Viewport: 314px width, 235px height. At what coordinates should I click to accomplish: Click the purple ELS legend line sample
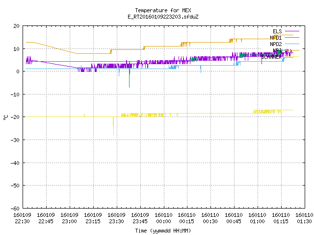click(292, 31)
